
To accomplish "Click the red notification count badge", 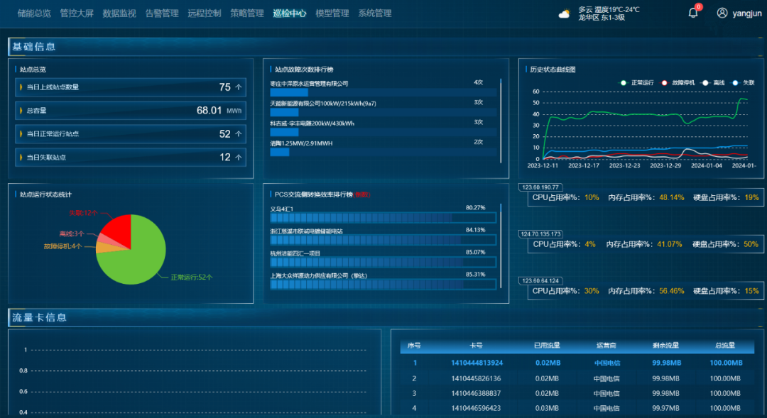I will [x=699, y=7].
